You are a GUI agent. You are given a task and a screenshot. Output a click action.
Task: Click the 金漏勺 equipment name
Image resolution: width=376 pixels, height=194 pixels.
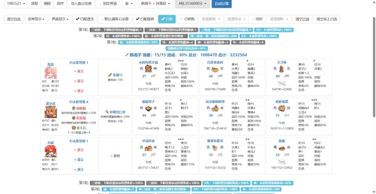click(x=118, y=75)
